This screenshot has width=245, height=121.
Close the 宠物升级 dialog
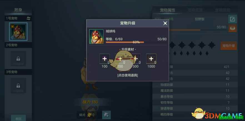pos(165,23)
